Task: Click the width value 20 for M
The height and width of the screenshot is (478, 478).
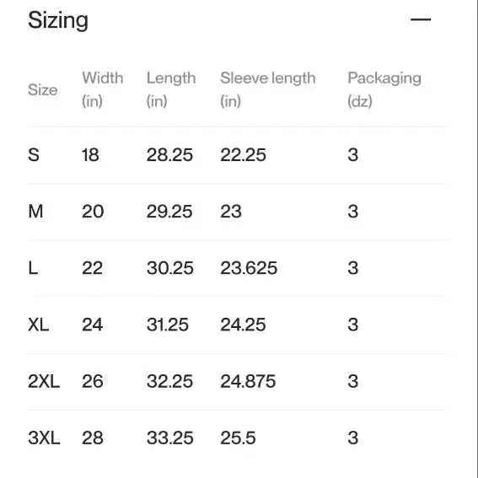Action: coord(93,212)
